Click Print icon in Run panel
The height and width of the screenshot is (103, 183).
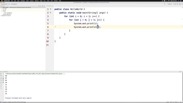click(x=3, y=81)
